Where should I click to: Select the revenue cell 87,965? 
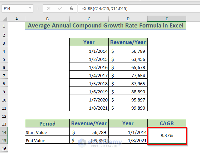[128, 83]
